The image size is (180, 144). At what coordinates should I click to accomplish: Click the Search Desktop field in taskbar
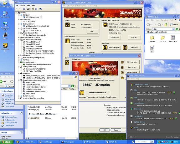[142, 142]
